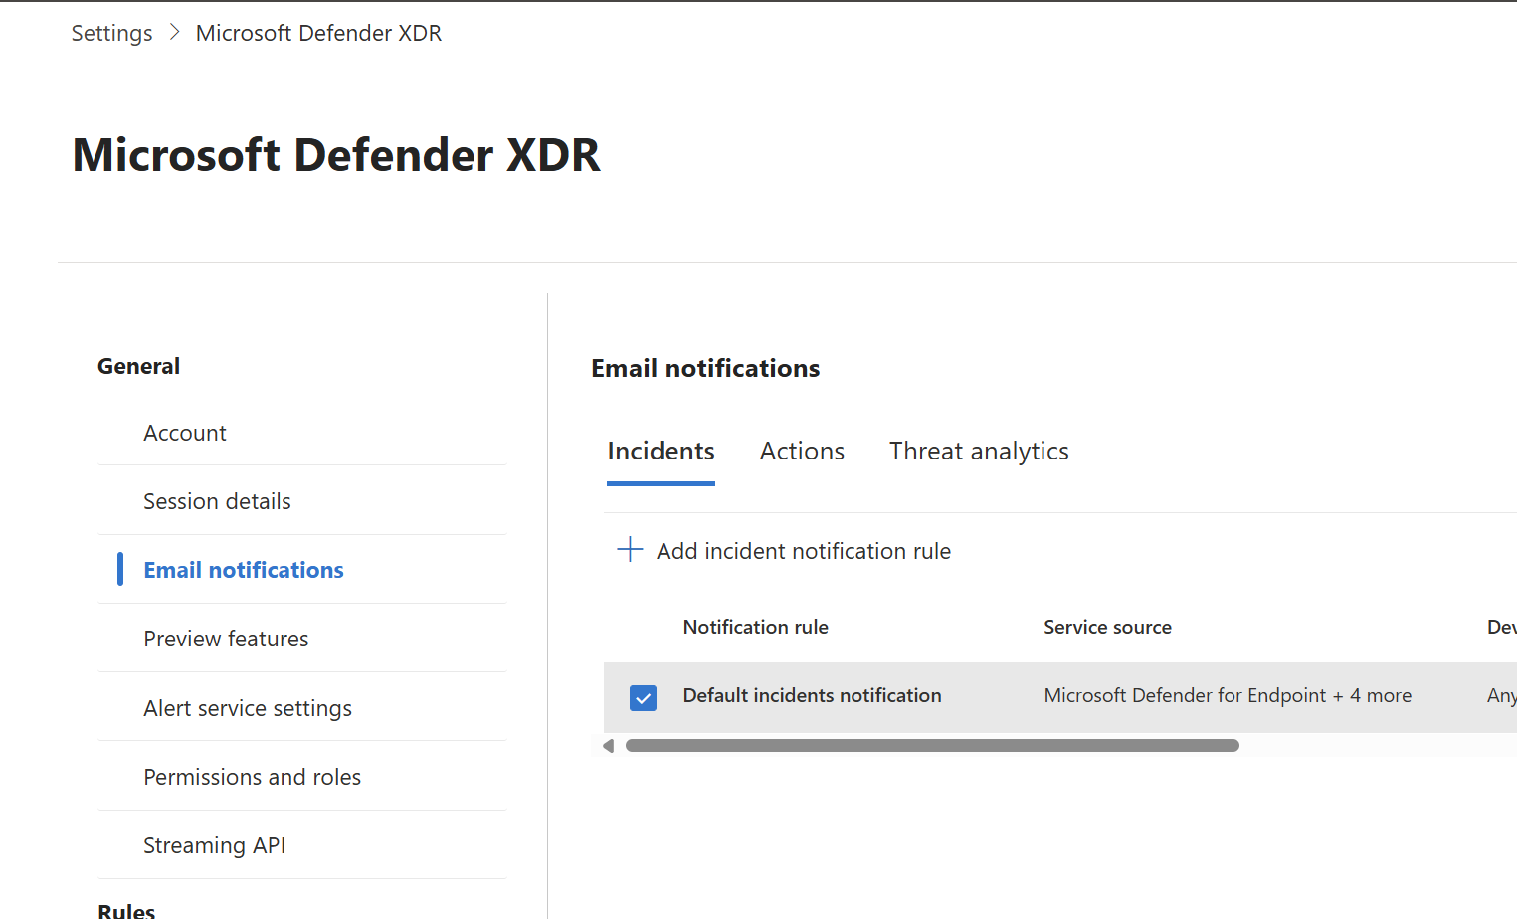This screenshot has height=919, width=1517.
Task: Click the plus icon for adding incident rule
Action: tap(630, 550)
